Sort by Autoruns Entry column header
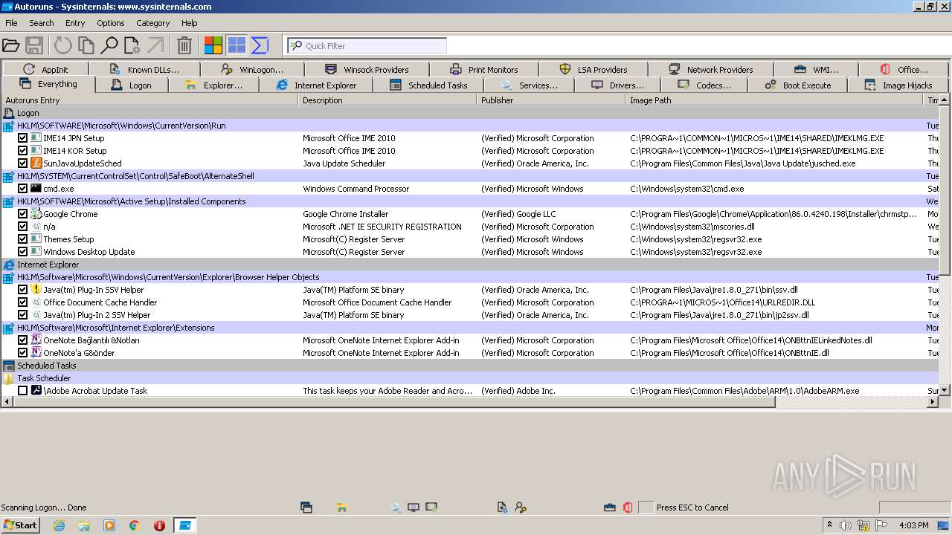 pos(149,100)
